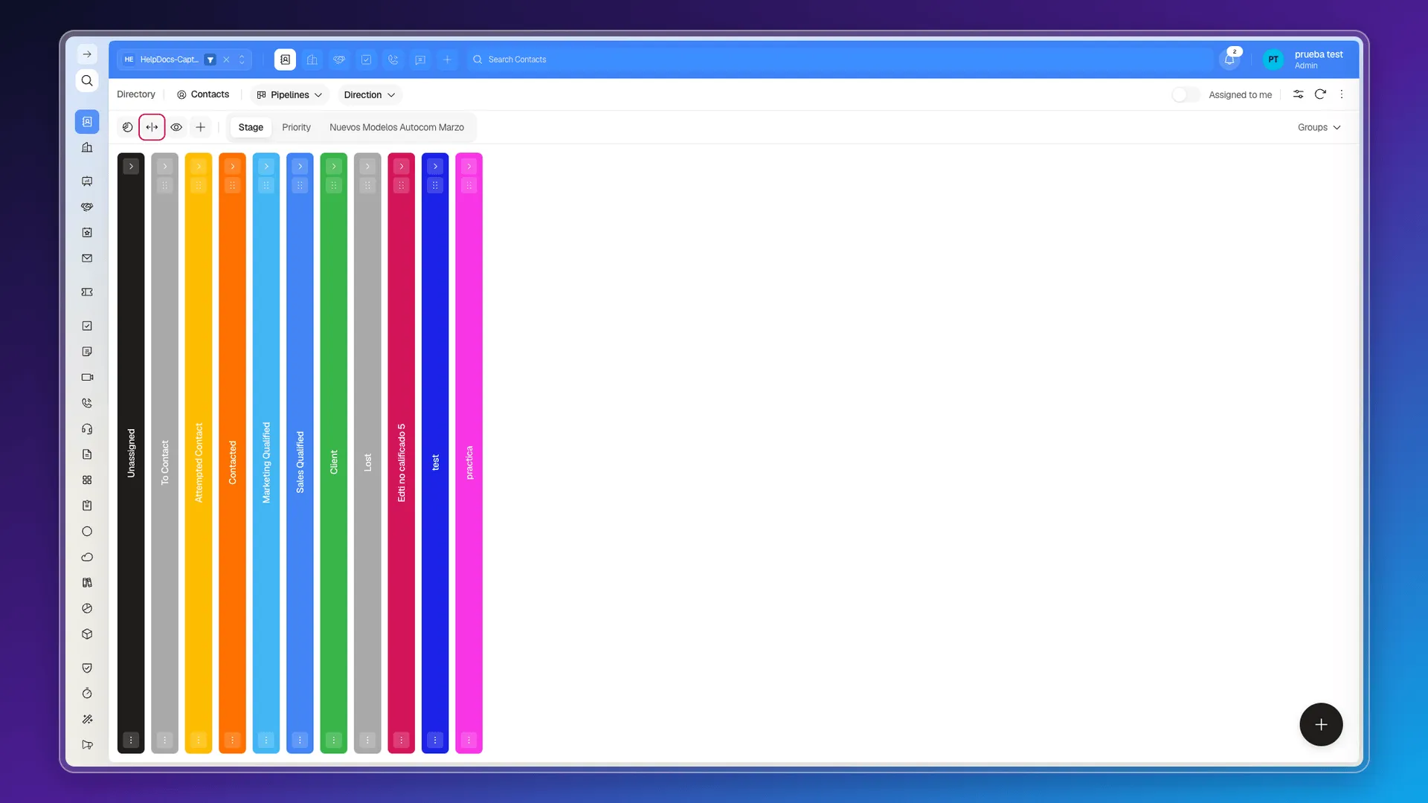This screenshot has width=1428, height=803.
Task: Open the Groups dropdown
Action: 1319,127
